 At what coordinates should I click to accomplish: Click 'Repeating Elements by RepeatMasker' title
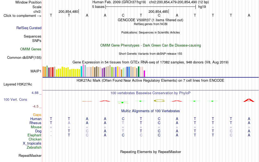click(x=150, y=152)
